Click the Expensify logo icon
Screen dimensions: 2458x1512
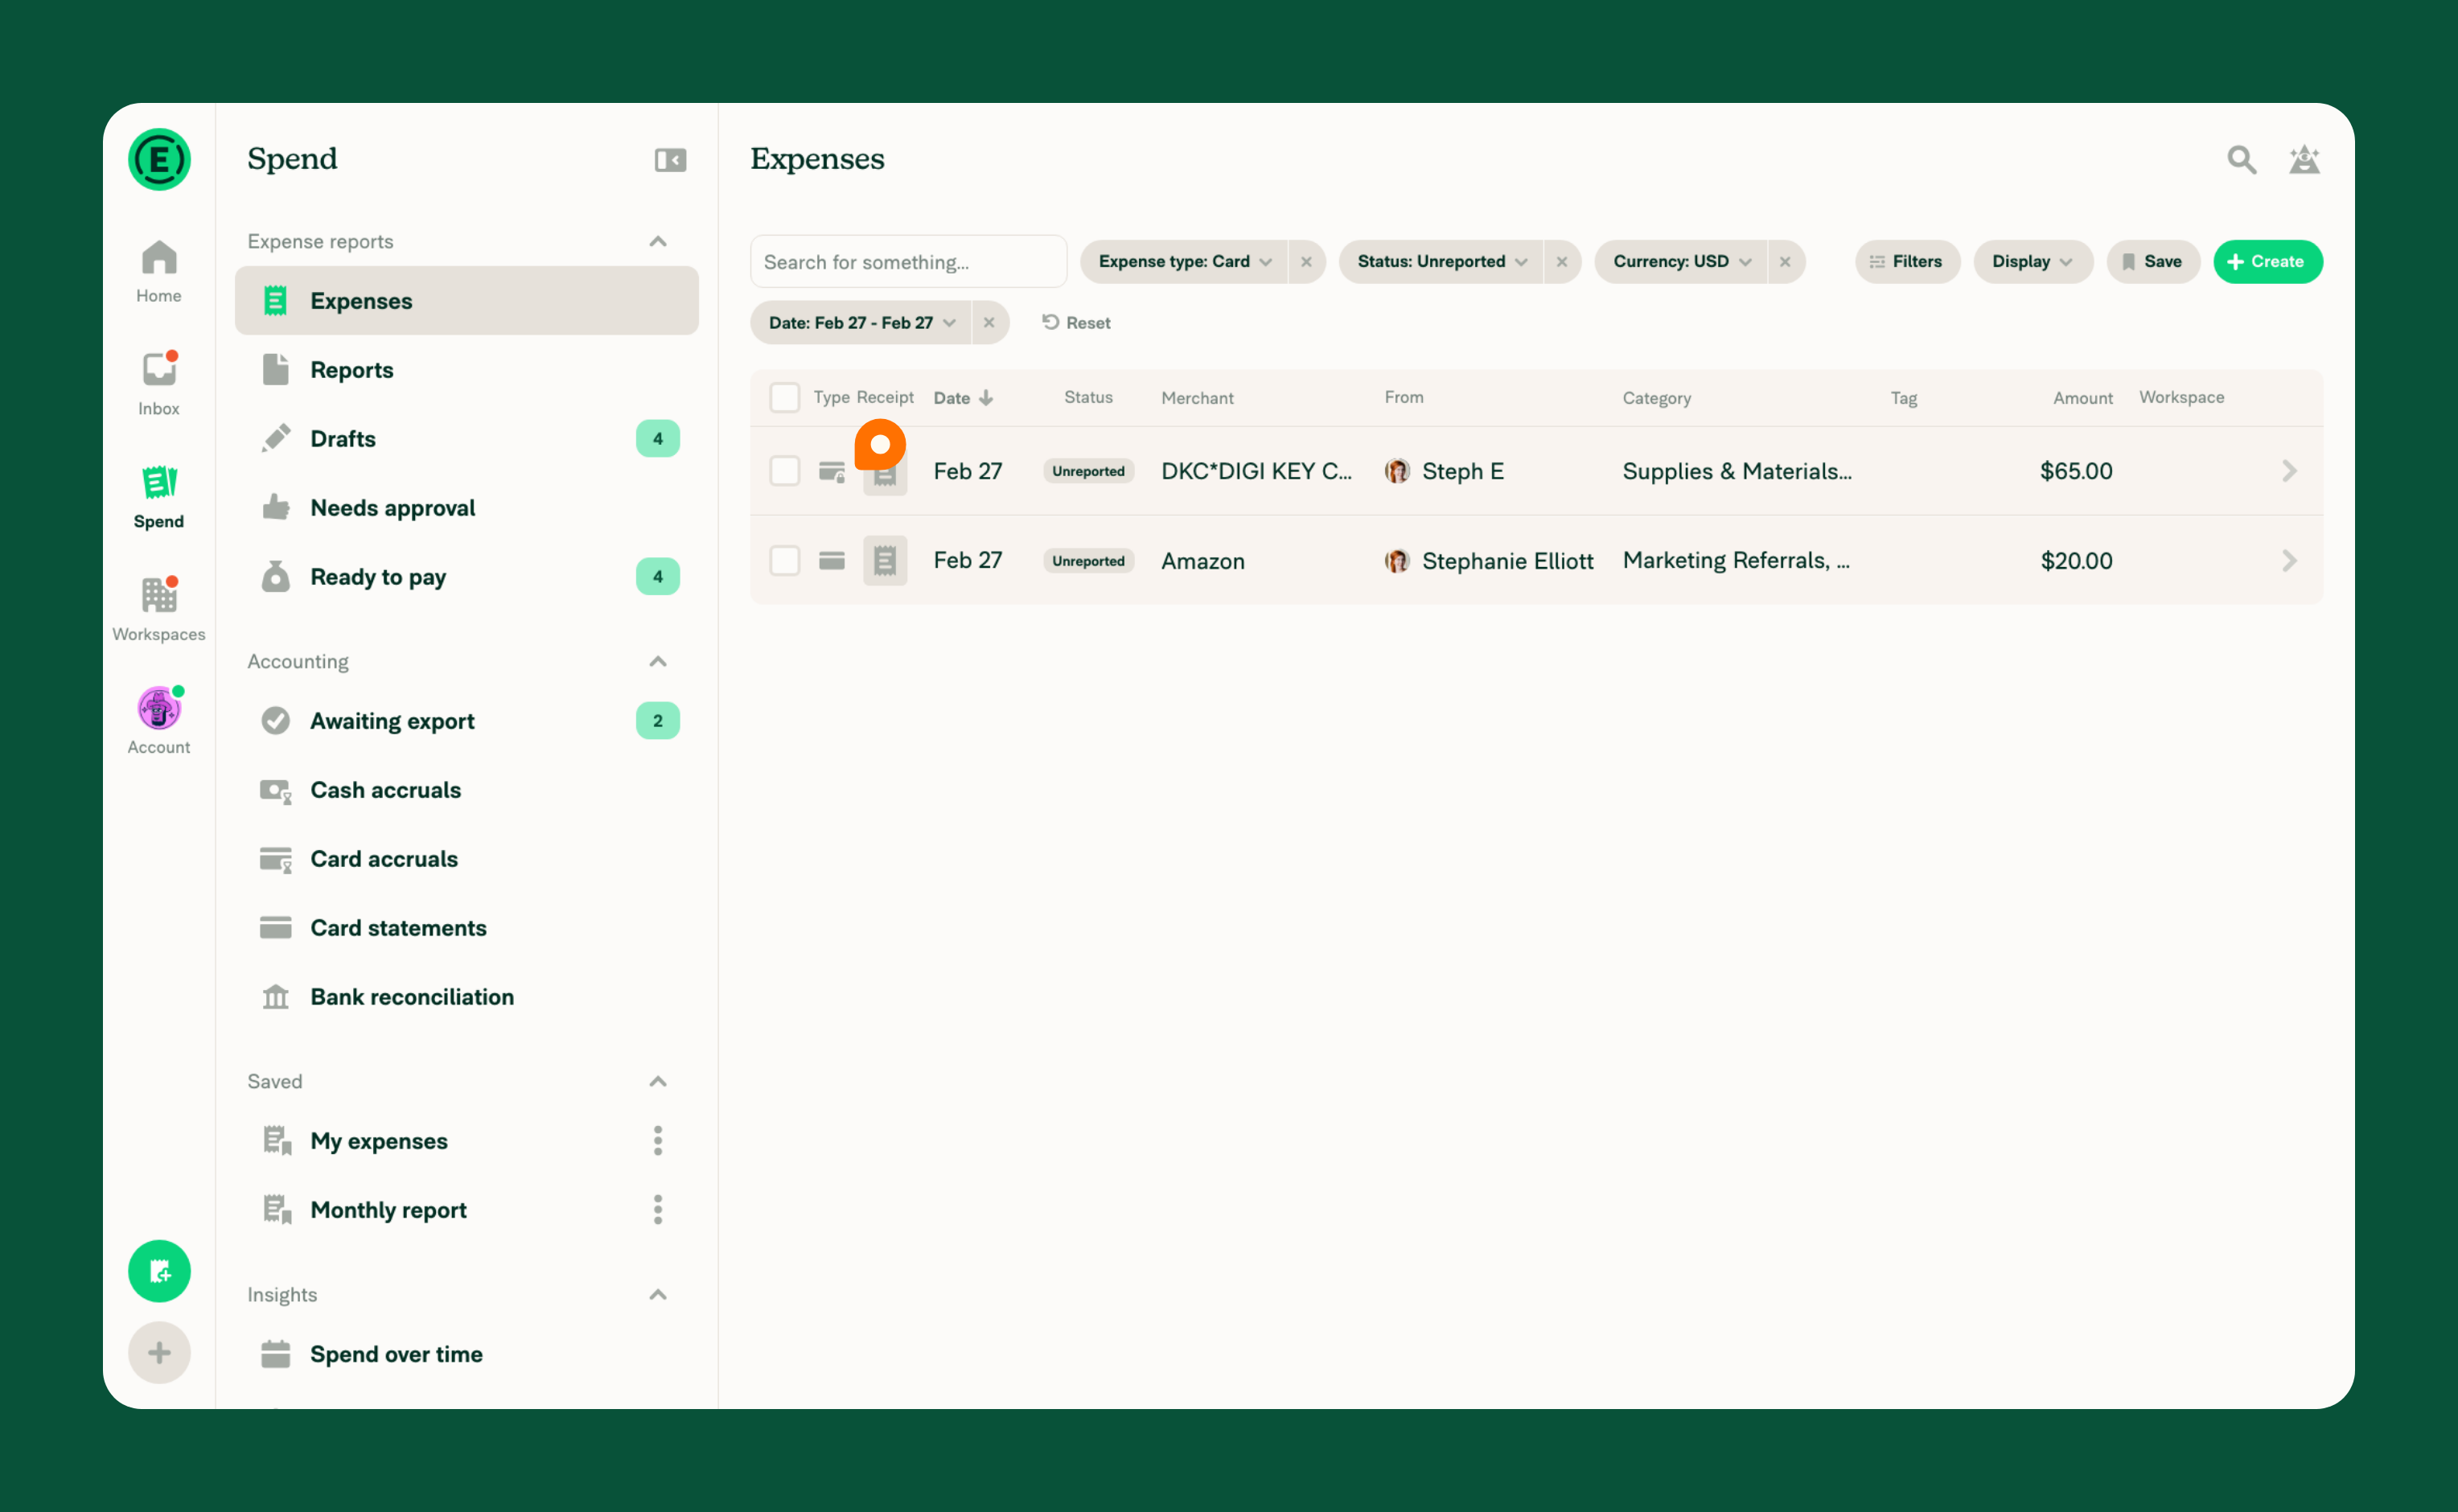[x=159, y=160]
